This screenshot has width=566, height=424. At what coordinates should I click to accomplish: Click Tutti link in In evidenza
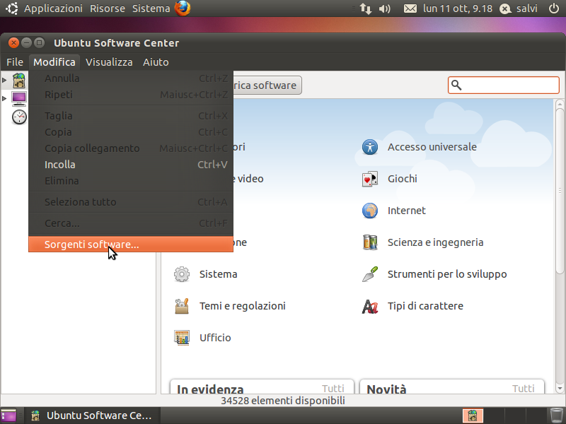[333, 388]
